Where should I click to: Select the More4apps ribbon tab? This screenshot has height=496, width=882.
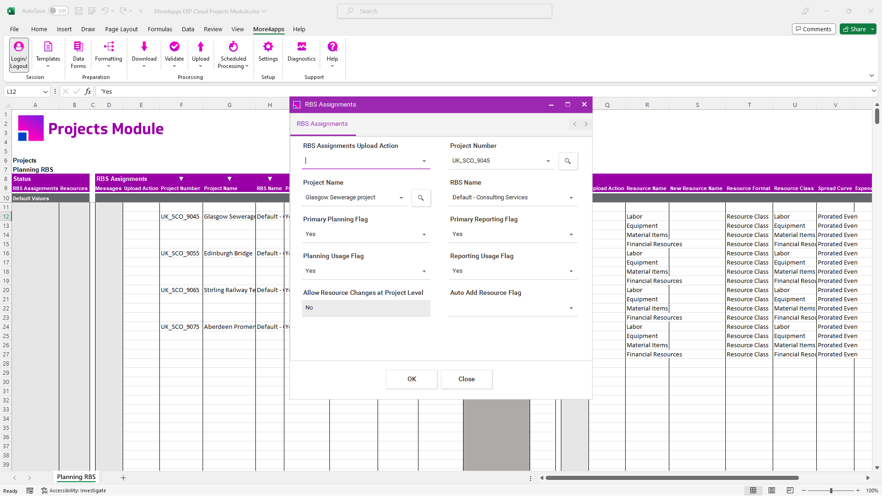pyautogui.click(x=269, y=28)
